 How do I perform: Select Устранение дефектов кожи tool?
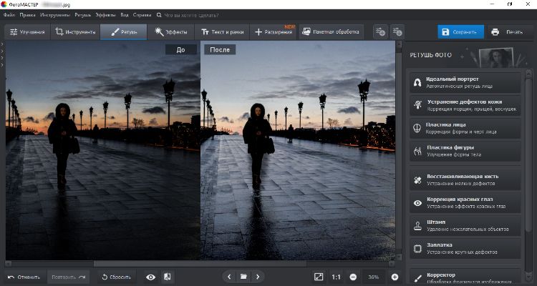(465, 105)
